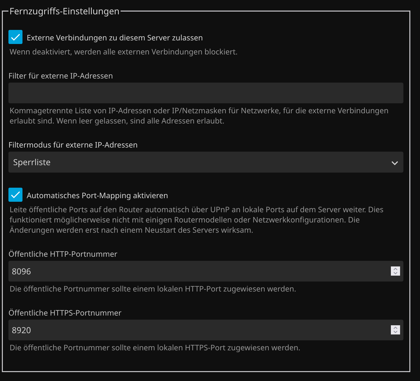
Task: Click the 'Externe Verbindungen zu diesem Server zulassen' label
Action: pyautogui.click(x=114, y=38)
